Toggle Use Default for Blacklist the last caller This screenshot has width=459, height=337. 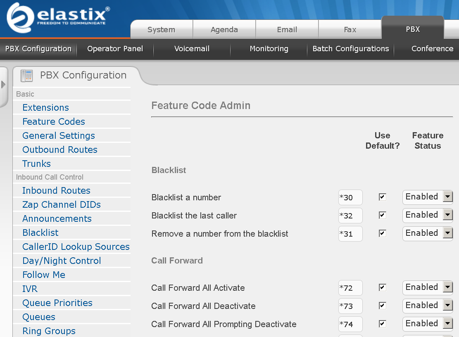coord(382,215)
